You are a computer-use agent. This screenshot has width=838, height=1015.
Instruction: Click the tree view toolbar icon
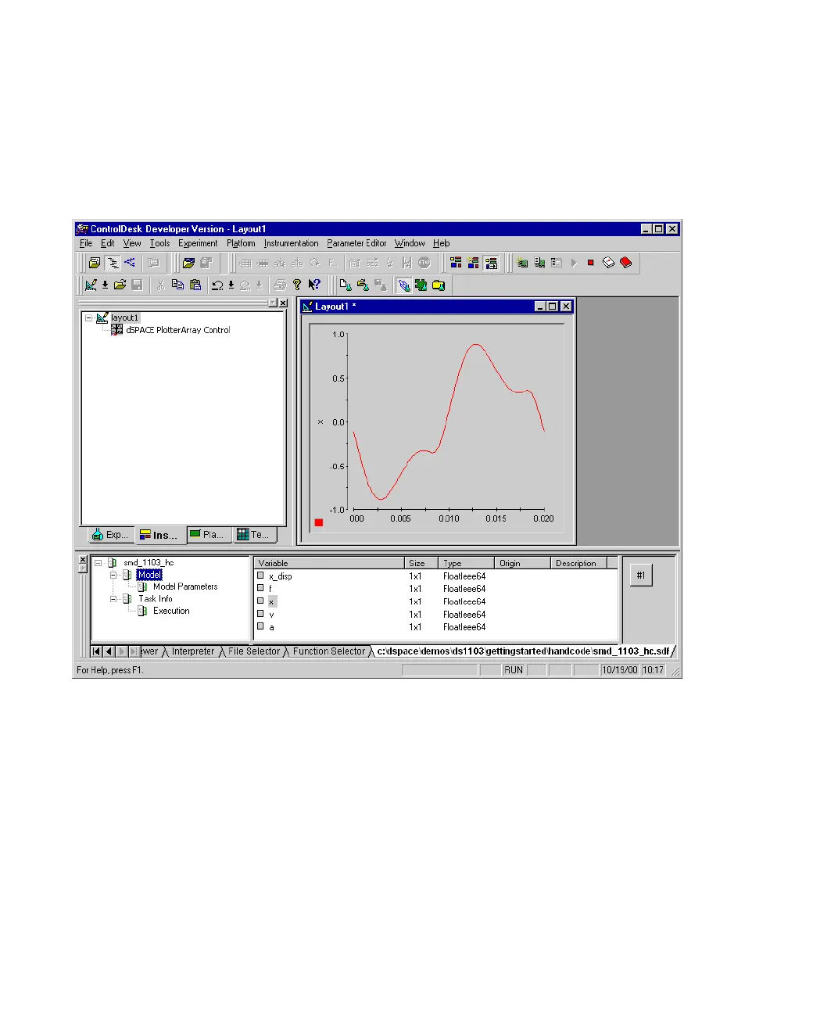[113, 263]
